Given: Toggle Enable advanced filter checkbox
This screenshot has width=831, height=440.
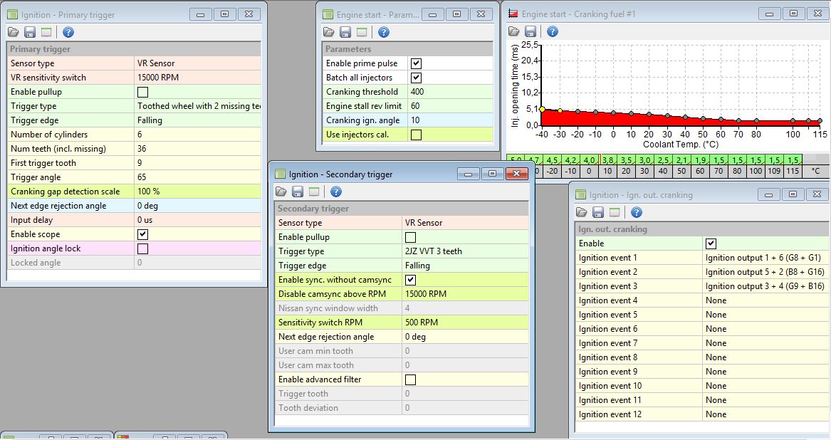Looking at the screenshot, I should tap(410, 379).
